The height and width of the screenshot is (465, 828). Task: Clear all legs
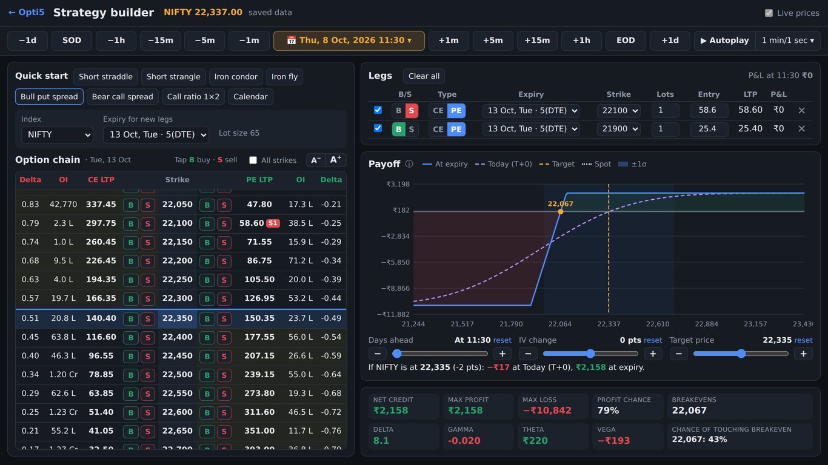click(424, 76)
